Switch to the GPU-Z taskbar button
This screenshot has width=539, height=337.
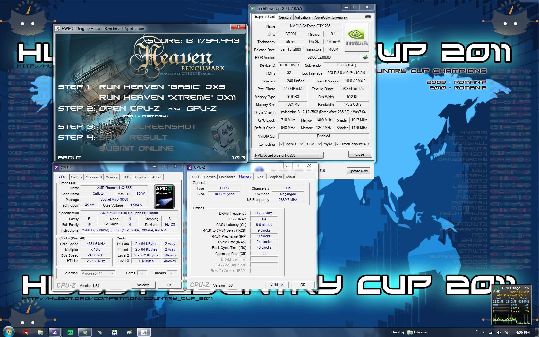pyautogui.click(x=85, y=332)
